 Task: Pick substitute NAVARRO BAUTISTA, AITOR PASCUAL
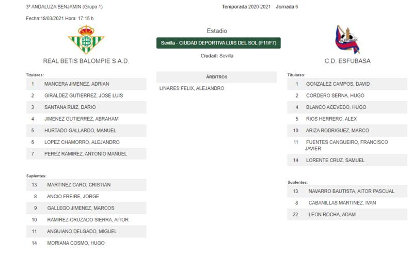pyautogui.click(x=347, y=191)
